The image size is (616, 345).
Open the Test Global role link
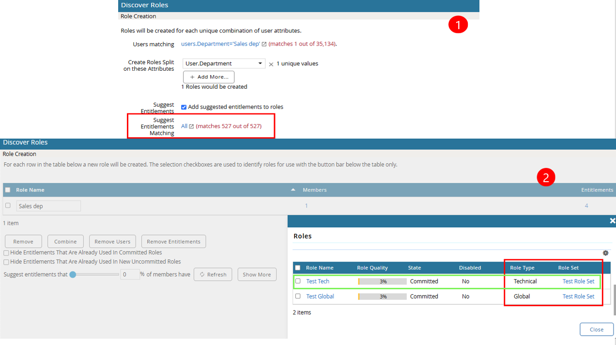point(320,297)
